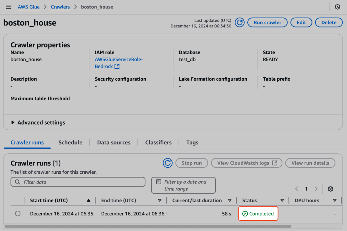Click View run details button
This screenshot has height=231, width=347.
pos(310,163)
